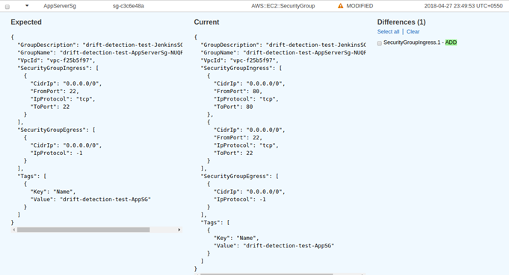
Task: Tick the AppServerSg row checkbox
Action: [7, 7]
